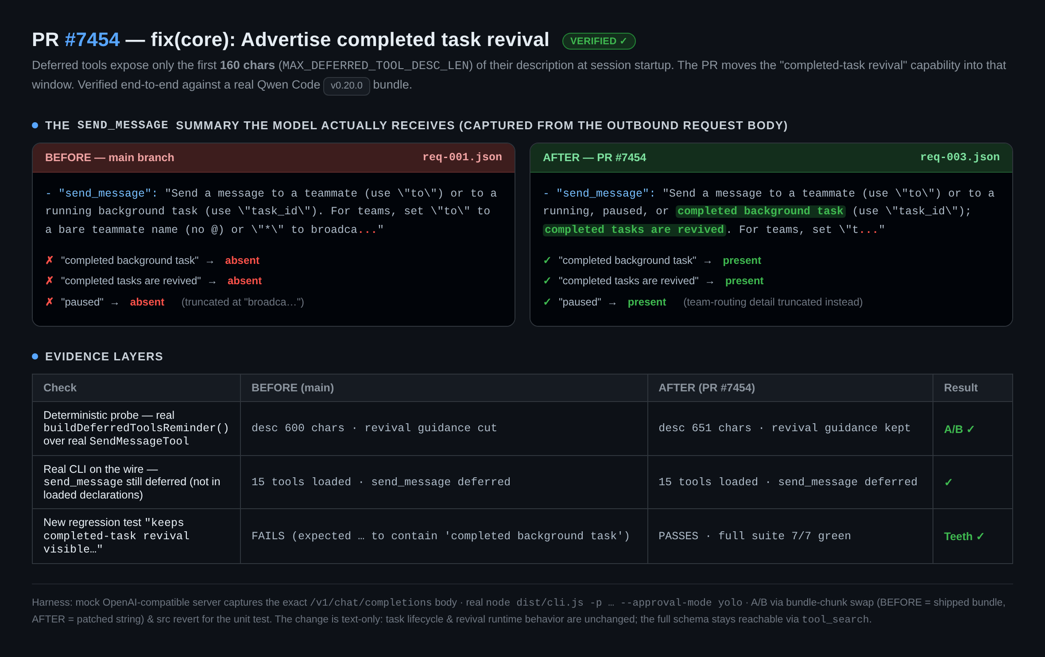Screen dimensions: 1045x657
Task: Click the EVIDENCE LAYERS heading
Action: [104, 356]
